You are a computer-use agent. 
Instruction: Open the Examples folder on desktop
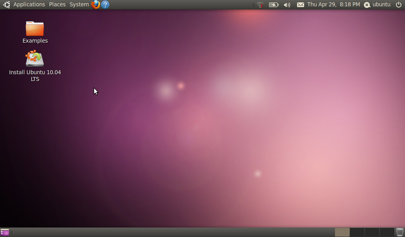pos(35,29)
